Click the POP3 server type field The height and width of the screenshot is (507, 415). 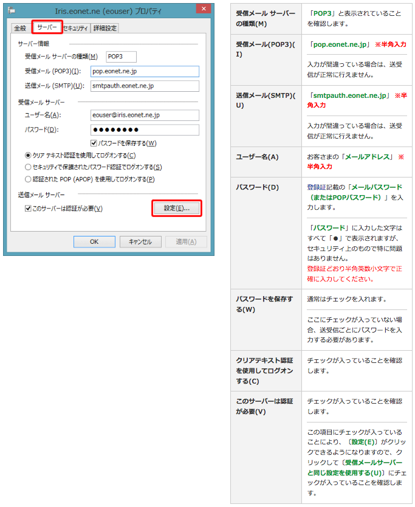tap(121, 57)
